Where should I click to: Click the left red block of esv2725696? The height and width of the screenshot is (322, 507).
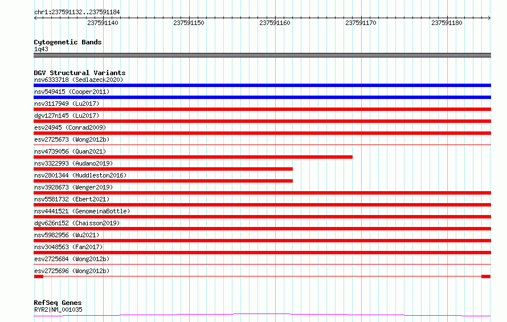coord(39,276)
